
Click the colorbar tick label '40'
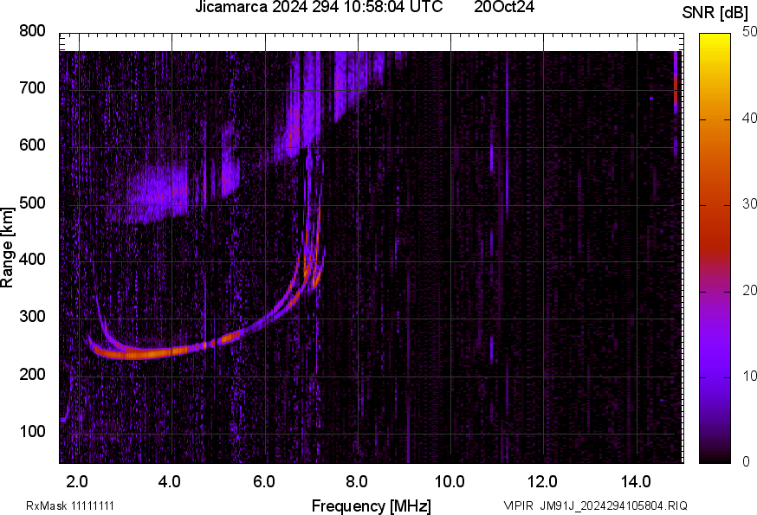[x=749, y=119]
